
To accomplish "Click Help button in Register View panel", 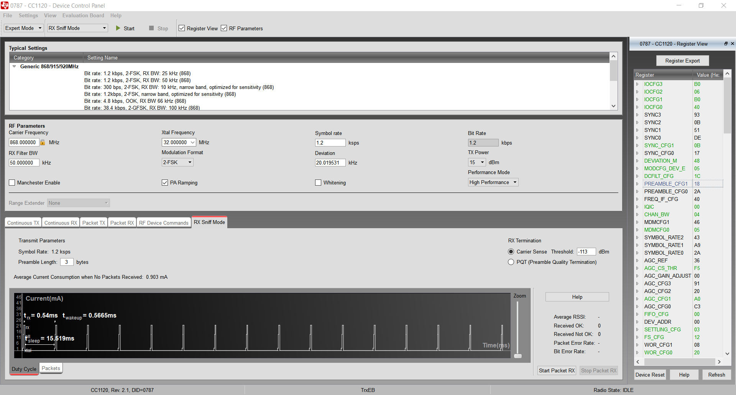I will point(684,375).
